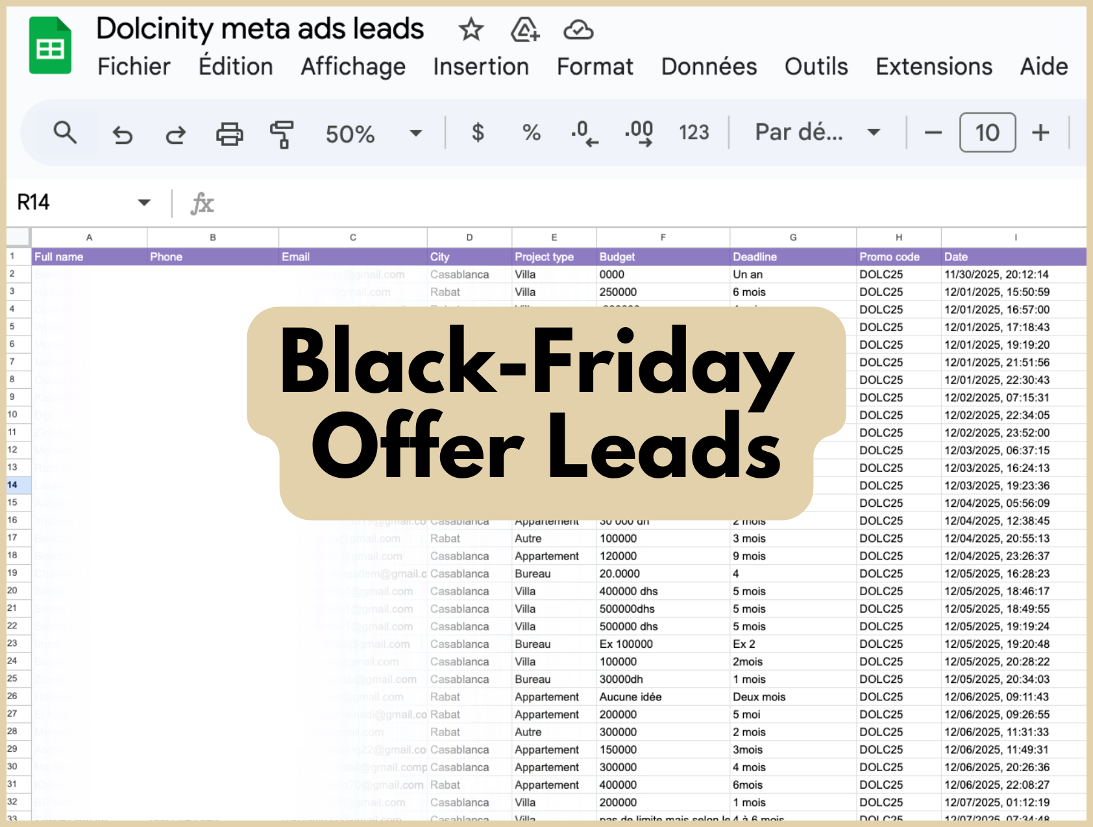Open the Extensions menu
Screen dimensions: 1093x827
(933, 67)
